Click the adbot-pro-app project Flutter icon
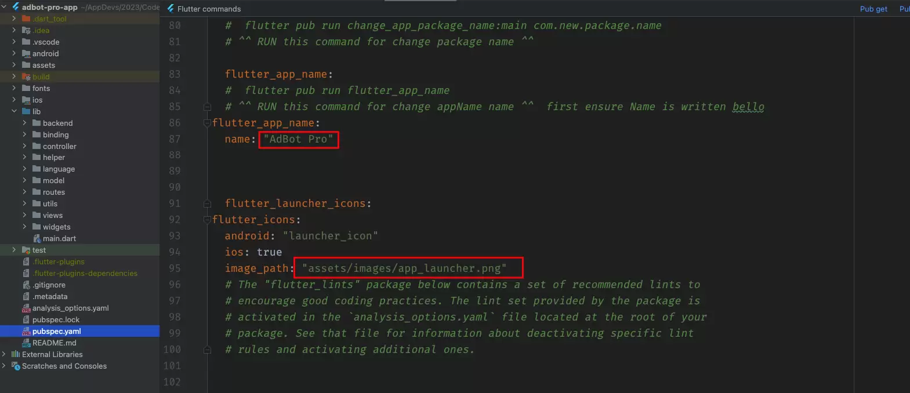Viewport: 910px width, 393px height. click(16, 7)
